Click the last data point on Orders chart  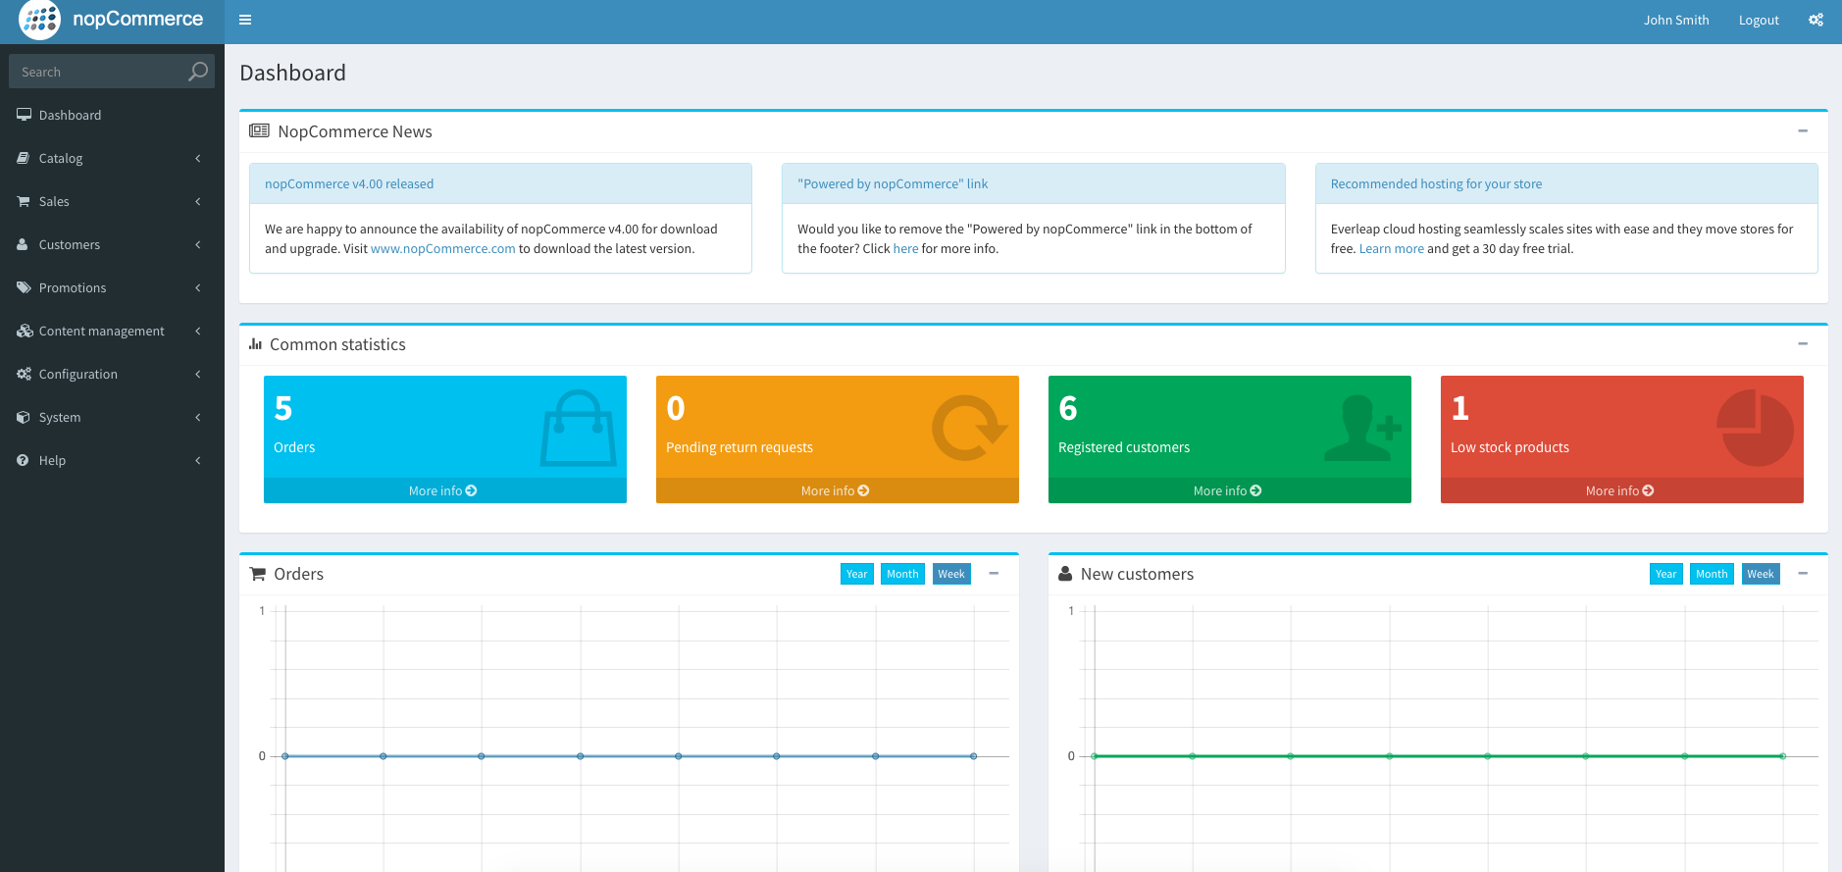973,755
